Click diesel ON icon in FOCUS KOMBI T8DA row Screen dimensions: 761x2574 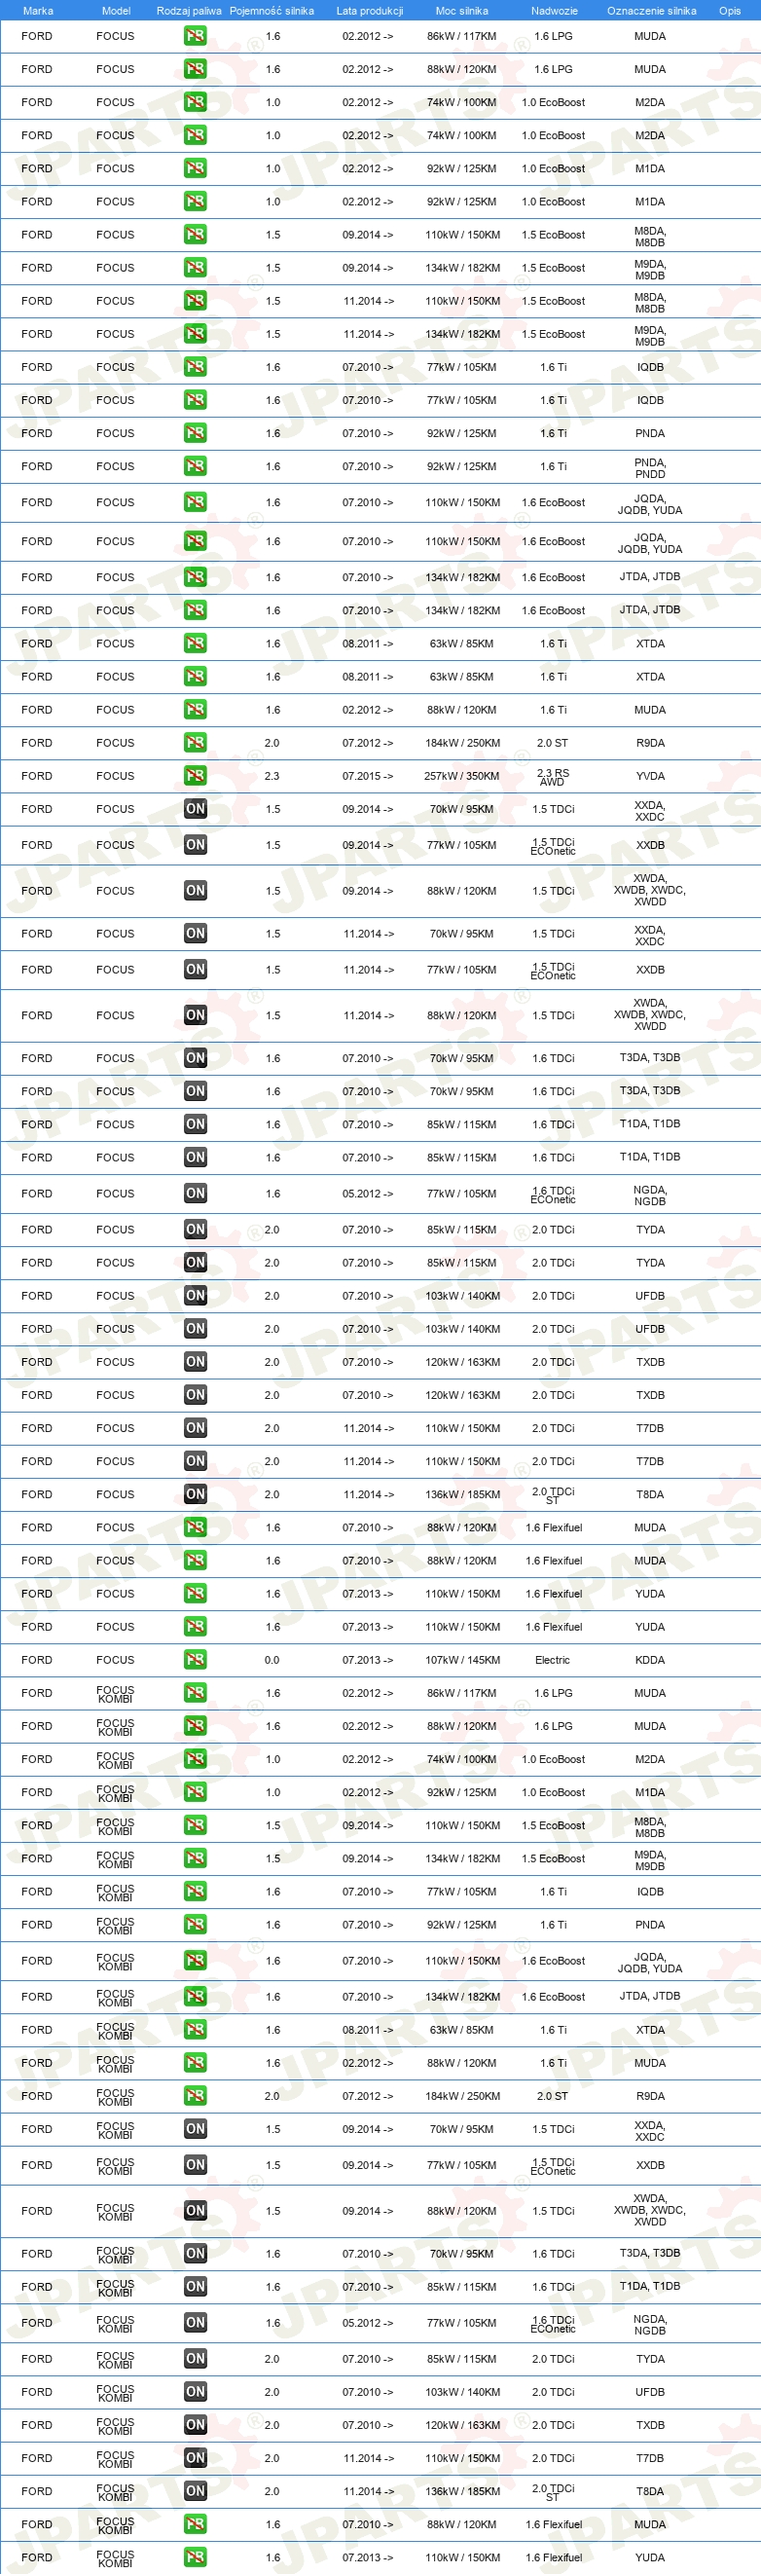(195, 2491)
